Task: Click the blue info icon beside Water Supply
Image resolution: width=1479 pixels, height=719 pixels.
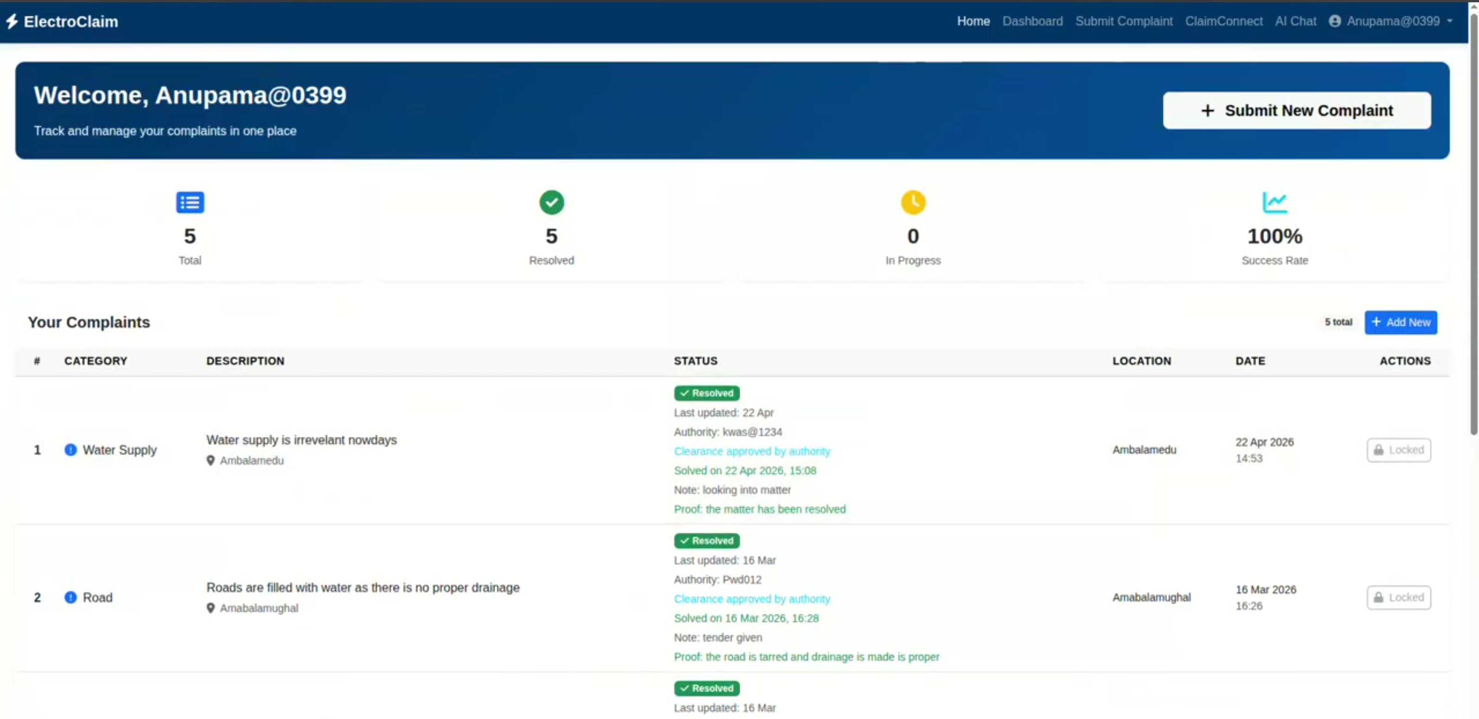Action: click(70, 450)
